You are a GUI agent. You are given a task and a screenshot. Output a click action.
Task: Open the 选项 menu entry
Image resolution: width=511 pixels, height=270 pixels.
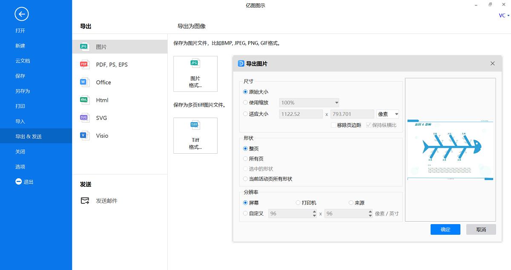coord(20,166)
